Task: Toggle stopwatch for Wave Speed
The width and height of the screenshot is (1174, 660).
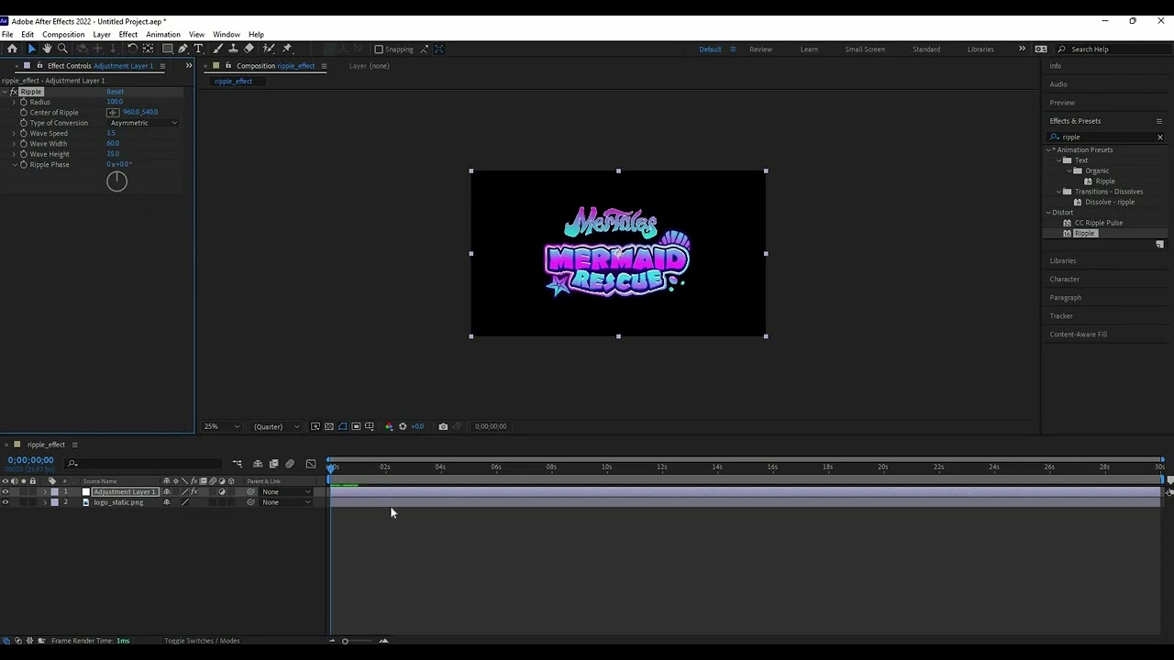Action: coord(24,133)
